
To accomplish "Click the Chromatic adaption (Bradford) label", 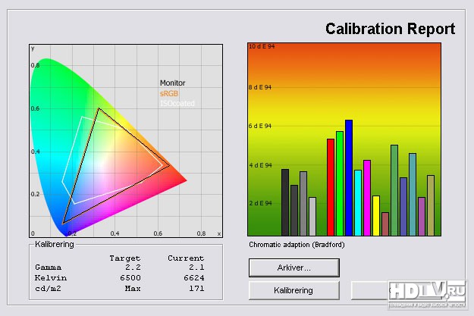I will click(297, 245).
